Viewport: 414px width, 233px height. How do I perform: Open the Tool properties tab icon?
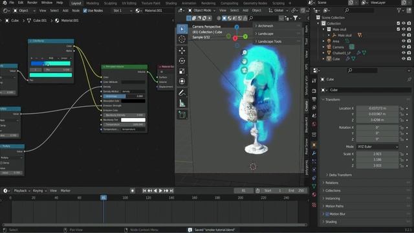pyautogui.click(x=314, y=81)
